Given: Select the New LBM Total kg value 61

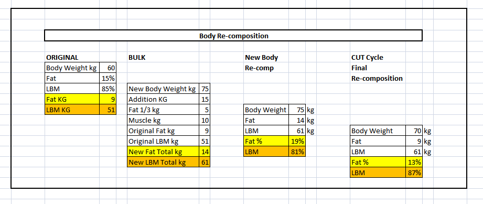Looking at the screenshot, I should (205, 162).
